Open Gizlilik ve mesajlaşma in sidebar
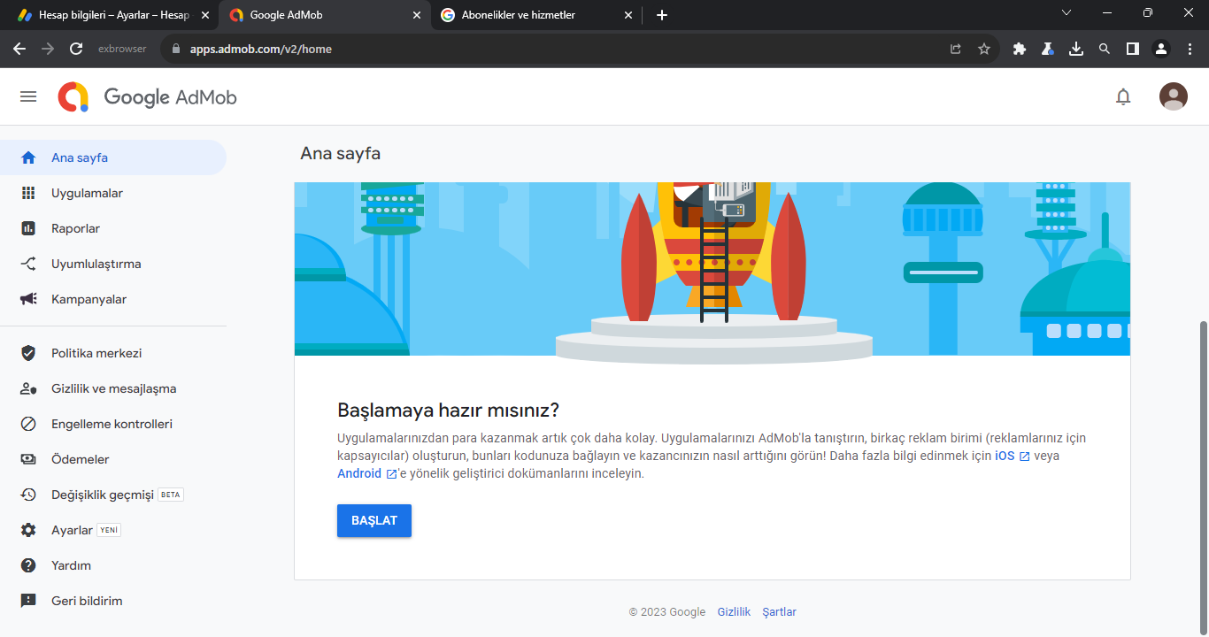 pos(113,388)
